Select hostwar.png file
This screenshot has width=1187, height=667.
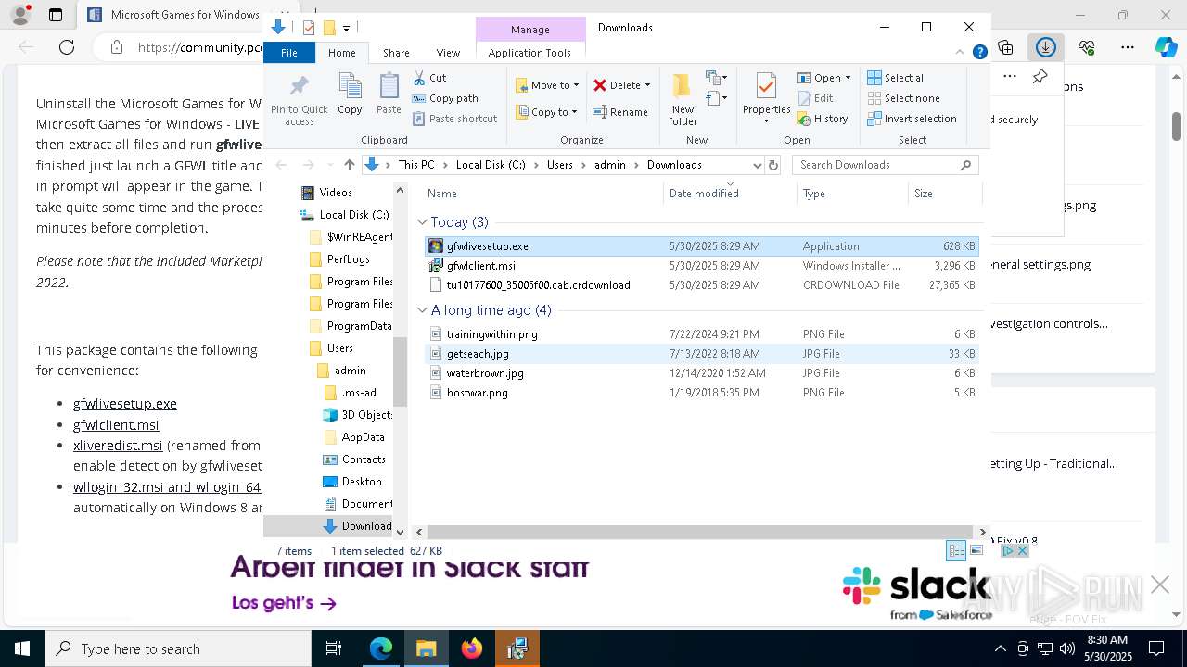click(702, 393)
